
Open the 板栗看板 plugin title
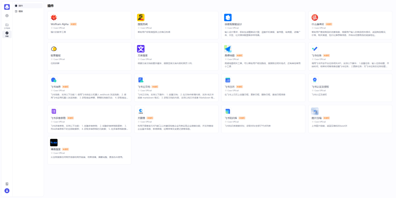point(56,56)
